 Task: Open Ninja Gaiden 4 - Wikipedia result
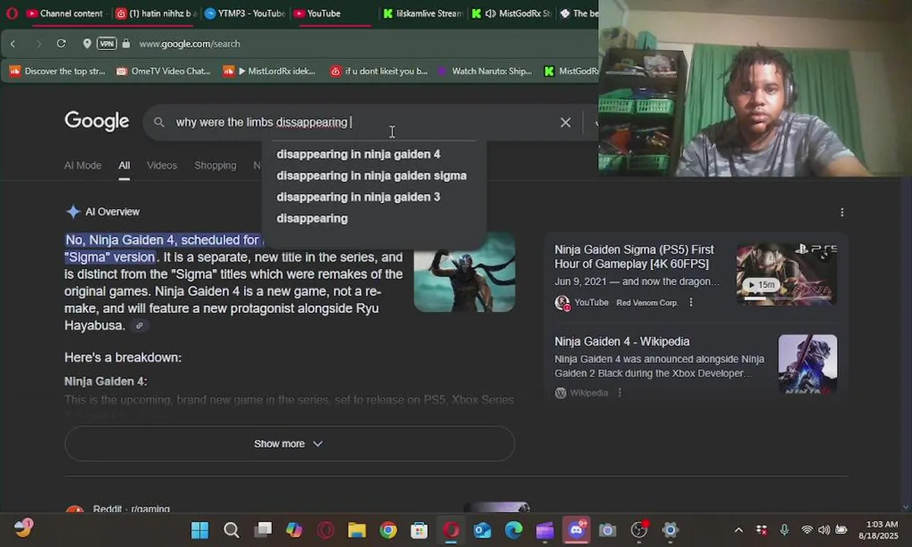pos(622,342)
